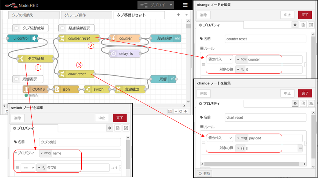Click the ui control node's arrow icon

click(35, 38)
